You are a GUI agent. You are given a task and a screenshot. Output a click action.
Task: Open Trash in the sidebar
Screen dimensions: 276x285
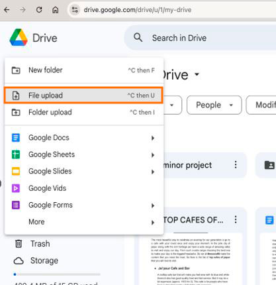[40, 244]
